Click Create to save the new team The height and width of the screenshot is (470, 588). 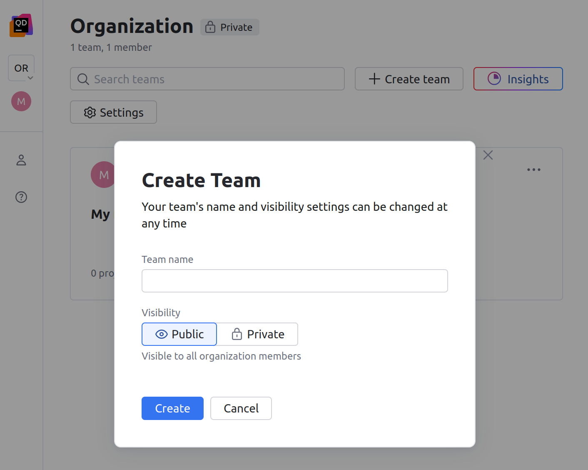tap(172, 408)
